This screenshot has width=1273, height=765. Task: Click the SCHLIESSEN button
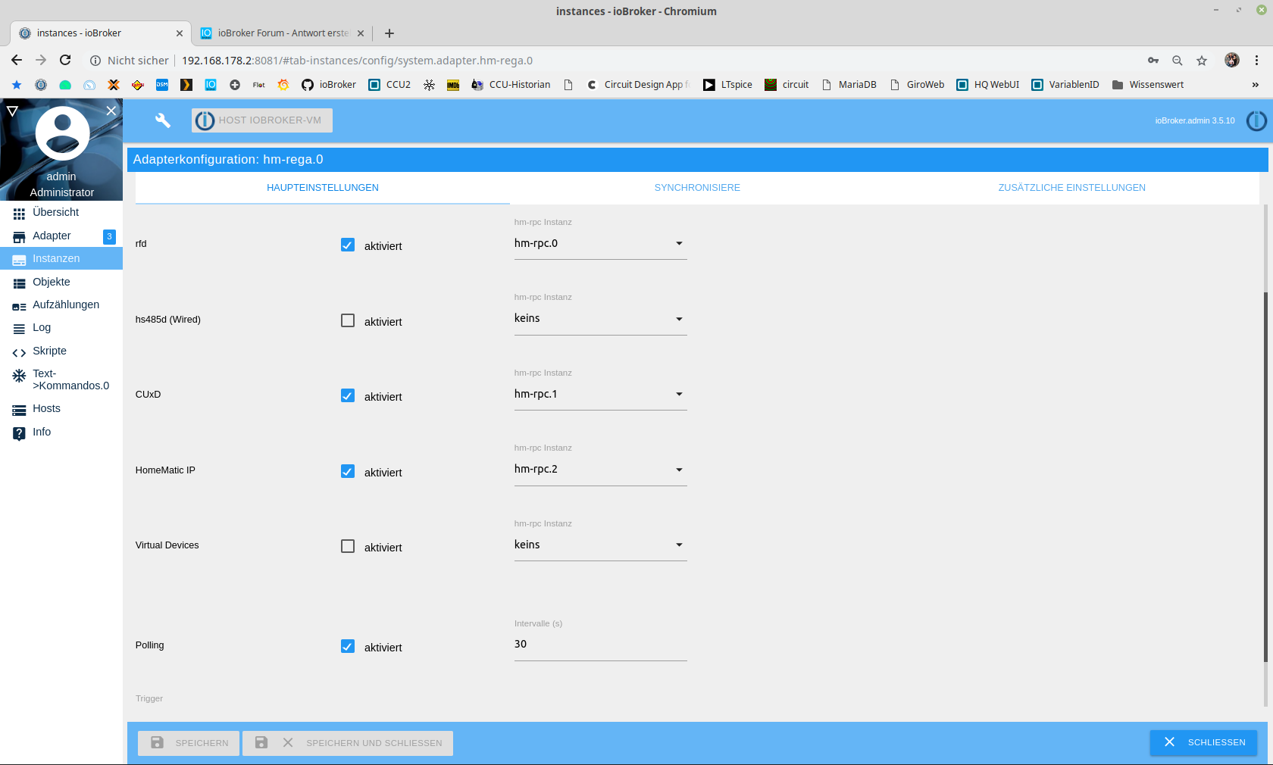tap(1203, 742)
